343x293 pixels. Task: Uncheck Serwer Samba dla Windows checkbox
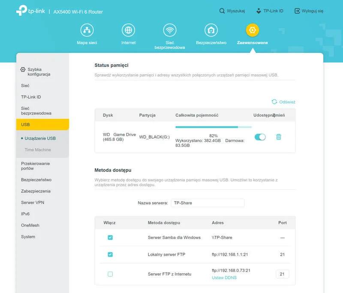tap(110, 237)
